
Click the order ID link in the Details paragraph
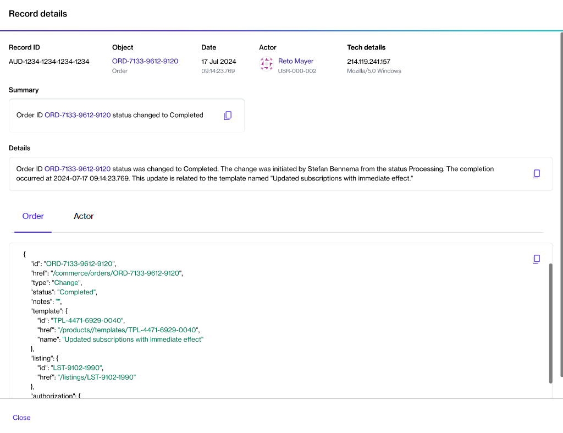click(x=78, y=169)
